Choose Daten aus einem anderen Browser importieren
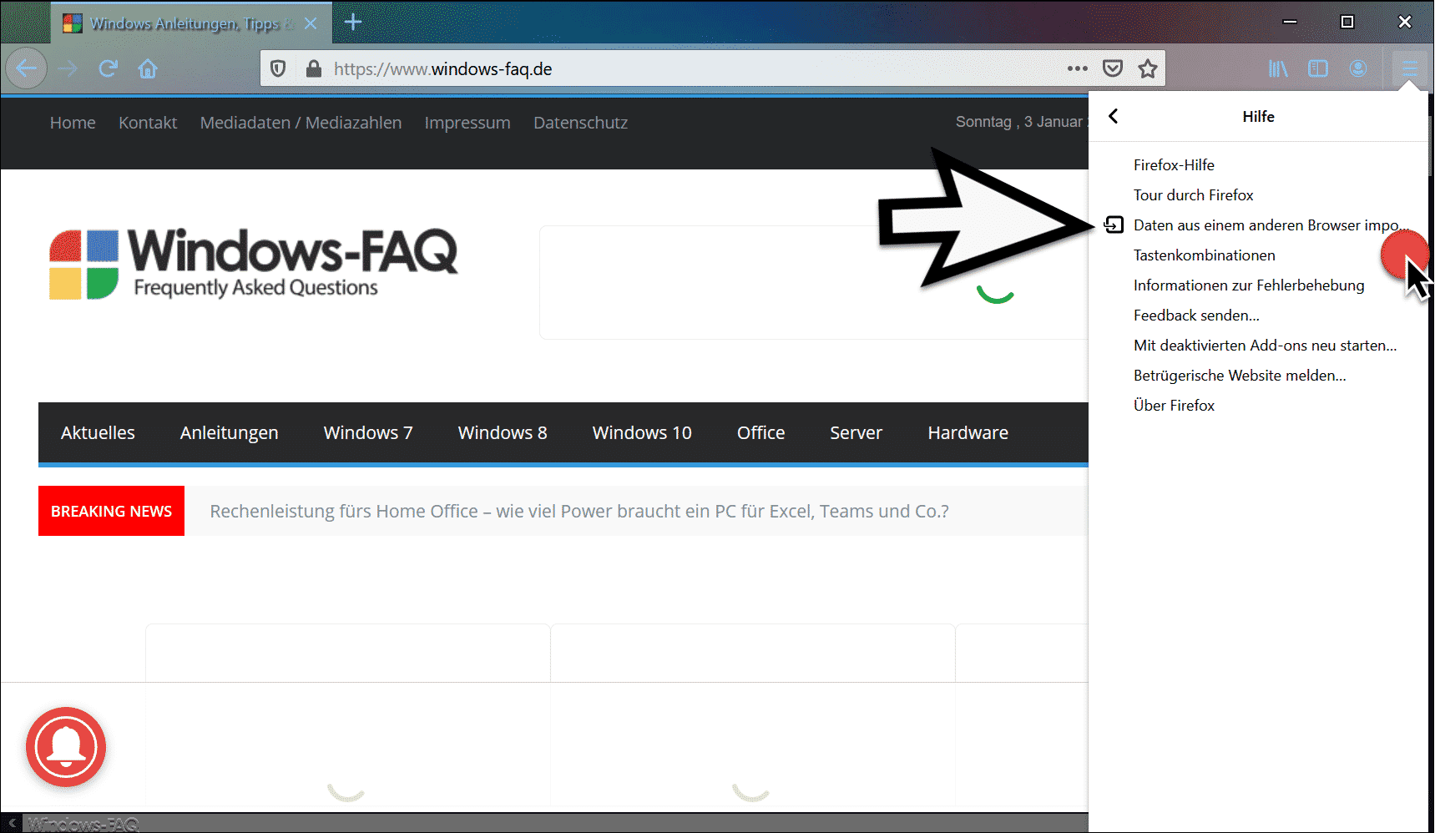The height and width of the screenshot is (833, 1435). pyautogui.click(x=1258, y=225)
